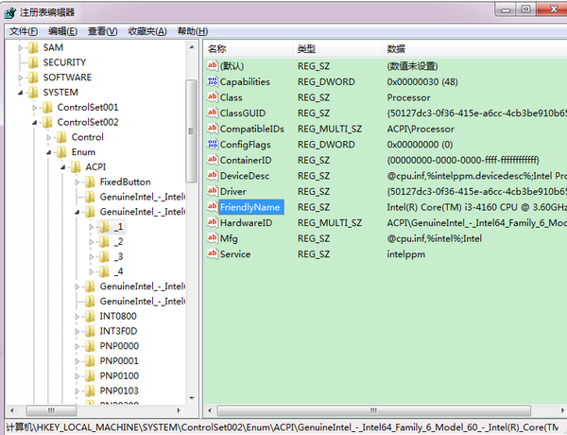The image size is (567, 435).
Task: Click tree pane horizontal scroll left arrow
Action: pyautogui.click(x=12, y=410)
